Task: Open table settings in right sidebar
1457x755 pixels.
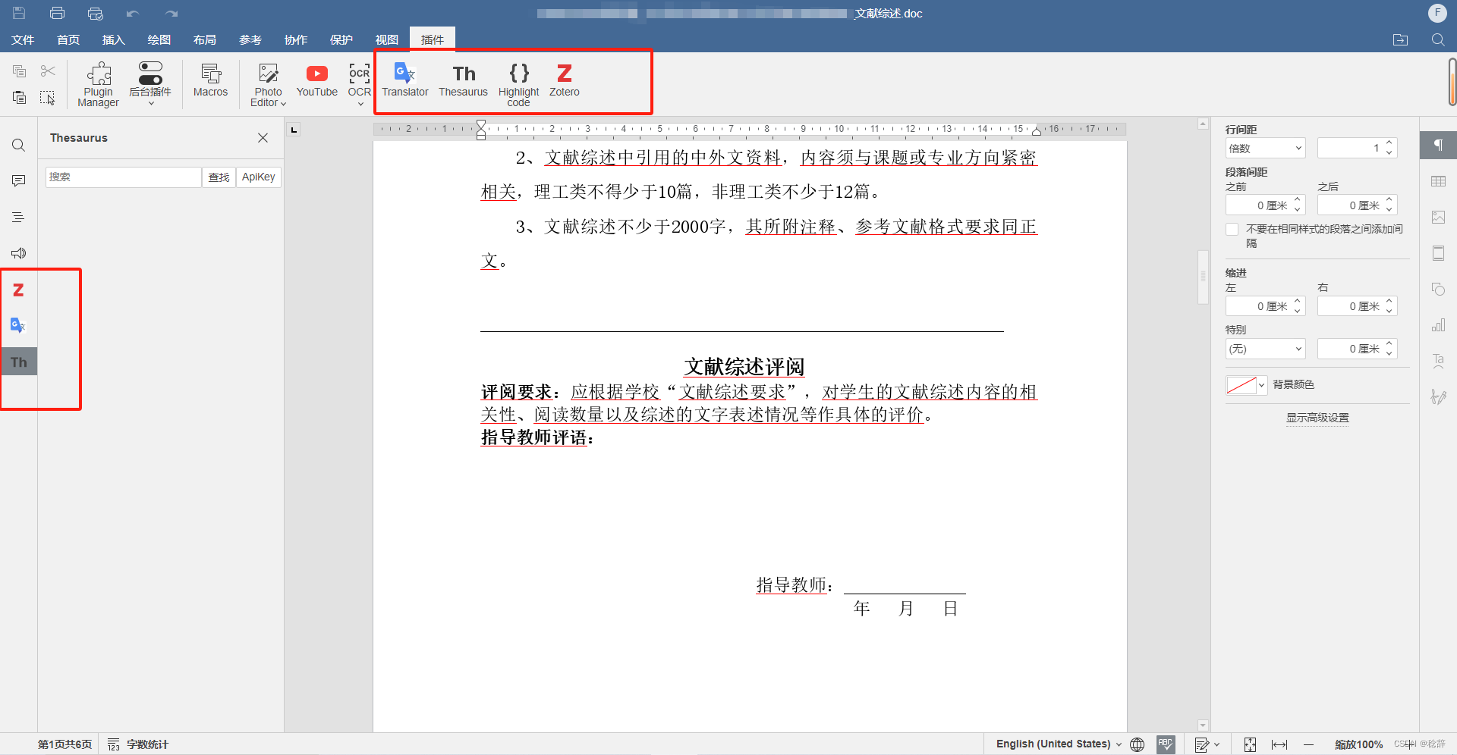Action: (1438, 181)
